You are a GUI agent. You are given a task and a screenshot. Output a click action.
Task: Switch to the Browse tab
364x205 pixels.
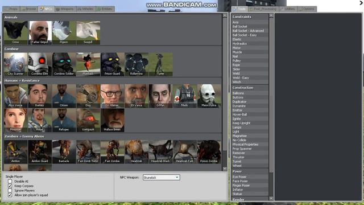point(29,9)
